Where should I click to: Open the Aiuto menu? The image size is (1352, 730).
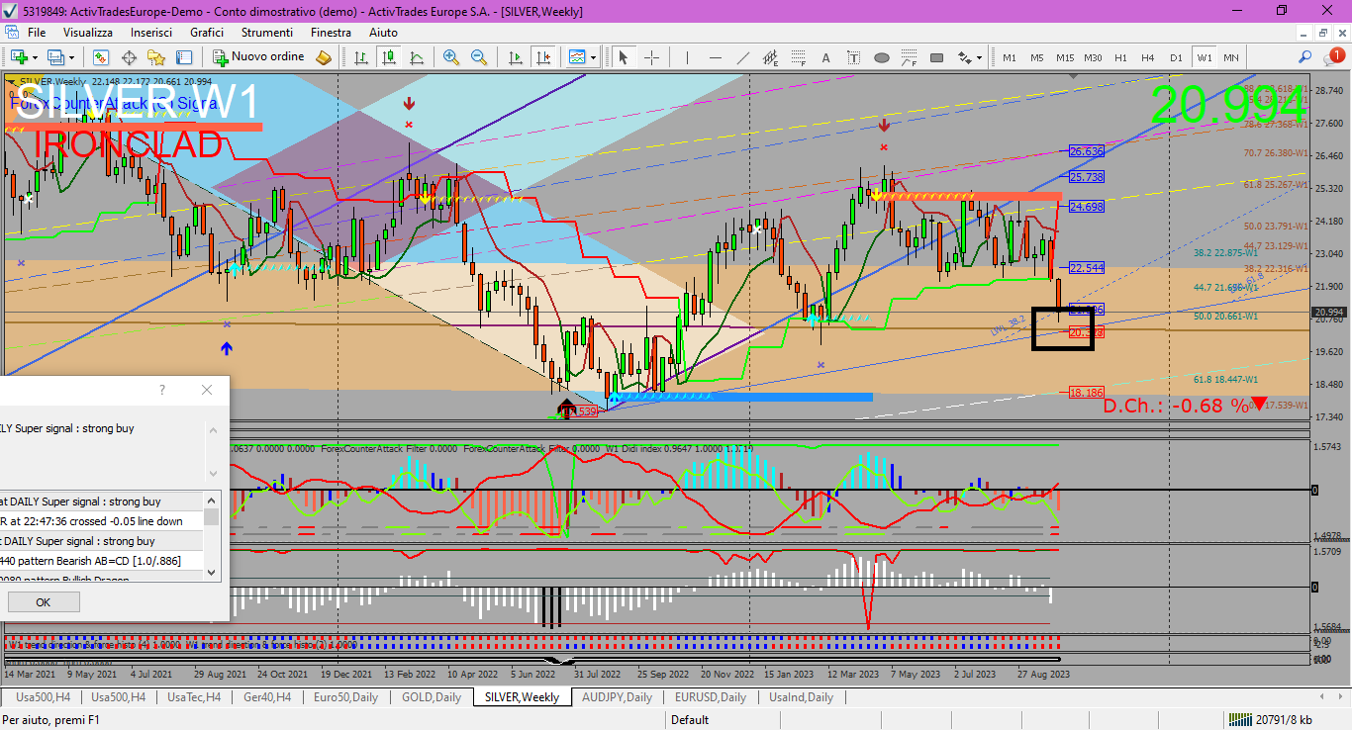383,32
